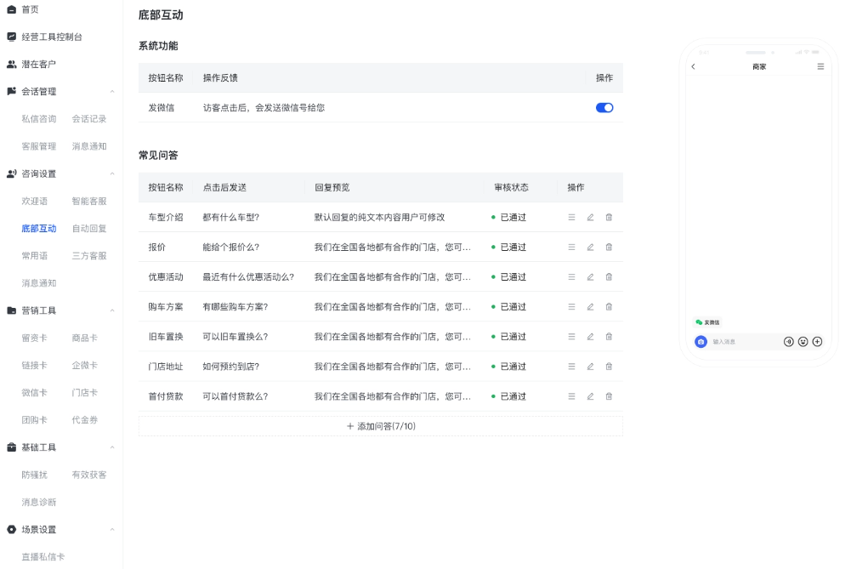Select the voice message icon in the chat input
Image resolution: width=851 pixels, height=569 pixels.
click(x=789, y=342)
